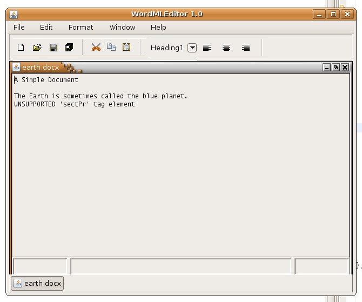Open the Heading1 style dropdown arrow
Image resolution: width=362 pixels, height=302 pixels.
click(x=192, y=48)
